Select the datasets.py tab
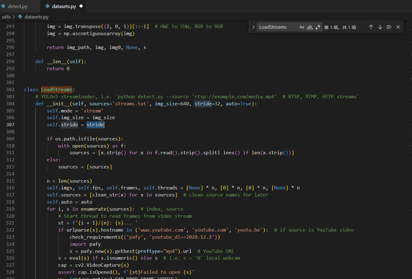Image resolution: width=412 pixels, height=279 pixels. (64, 6)
